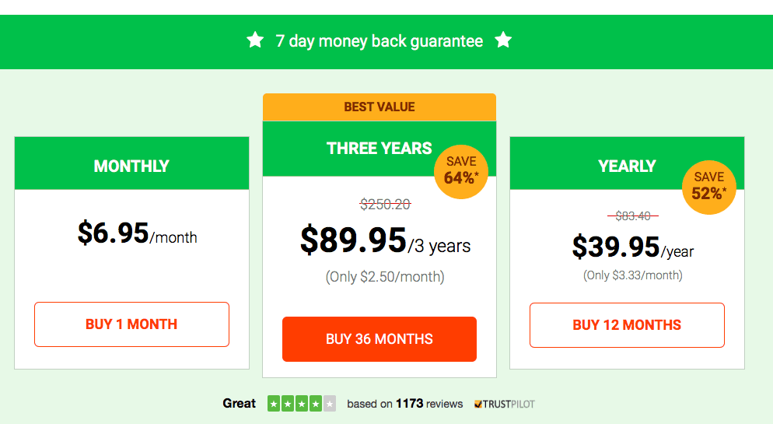Screen dimensions: 773x424
Task: Click the first green Trustpilot rating star
Action: point(274,404)
